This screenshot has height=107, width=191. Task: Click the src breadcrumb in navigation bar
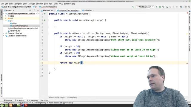click(35, 7)
